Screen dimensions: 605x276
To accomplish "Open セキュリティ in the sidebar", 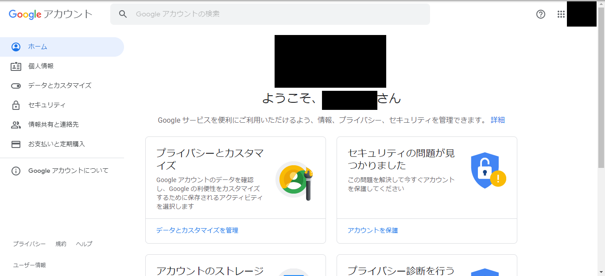I will 62,105.
